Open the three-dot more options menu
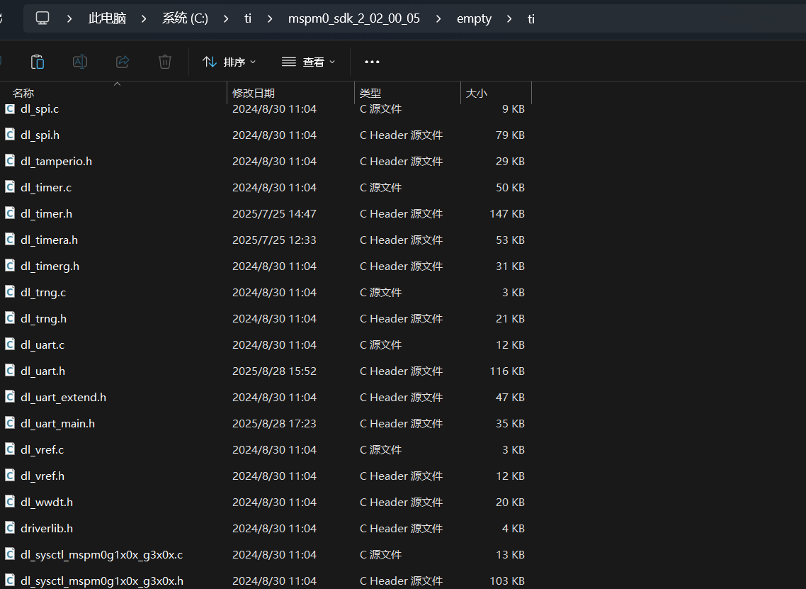806x589 pixels. [372, 62]
